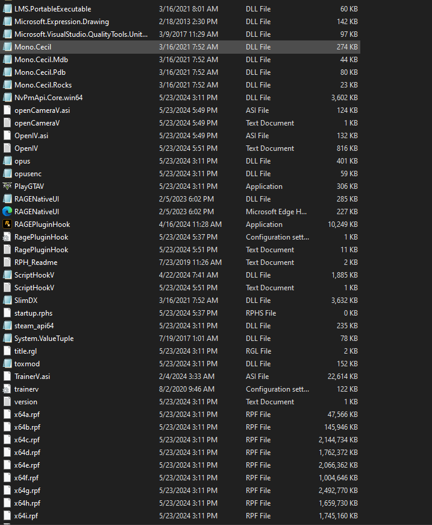The image size is (432, 525).
Task: Click the DLL icon for toxmod
Action: click(x=7, y=364)
